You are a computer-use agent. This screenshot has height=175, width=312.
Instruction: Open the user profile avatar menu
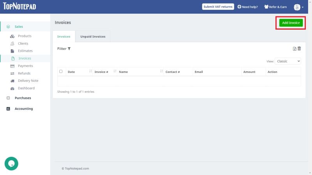[298, 7]
